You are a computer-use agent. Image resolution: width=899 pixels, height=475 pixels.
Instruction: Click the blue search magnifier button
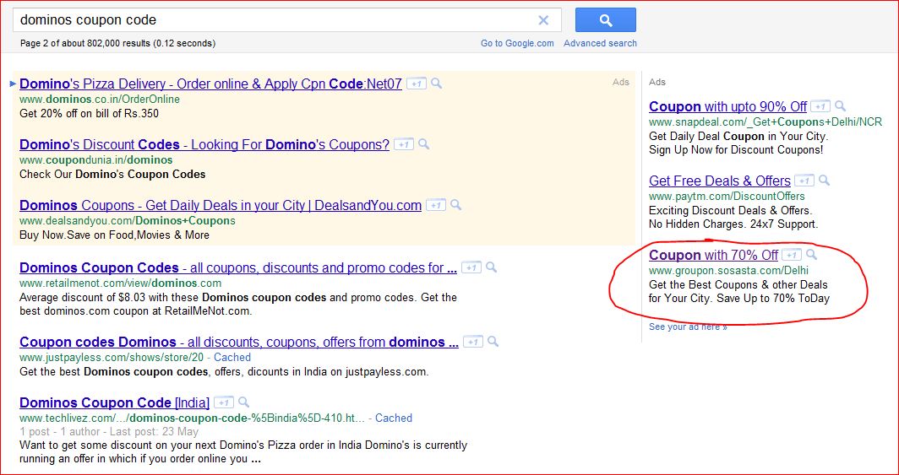605,20
